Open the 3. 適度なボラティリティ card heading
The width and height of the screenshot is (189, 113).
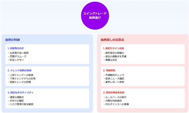pyautogui.click(x=20, y=92)
